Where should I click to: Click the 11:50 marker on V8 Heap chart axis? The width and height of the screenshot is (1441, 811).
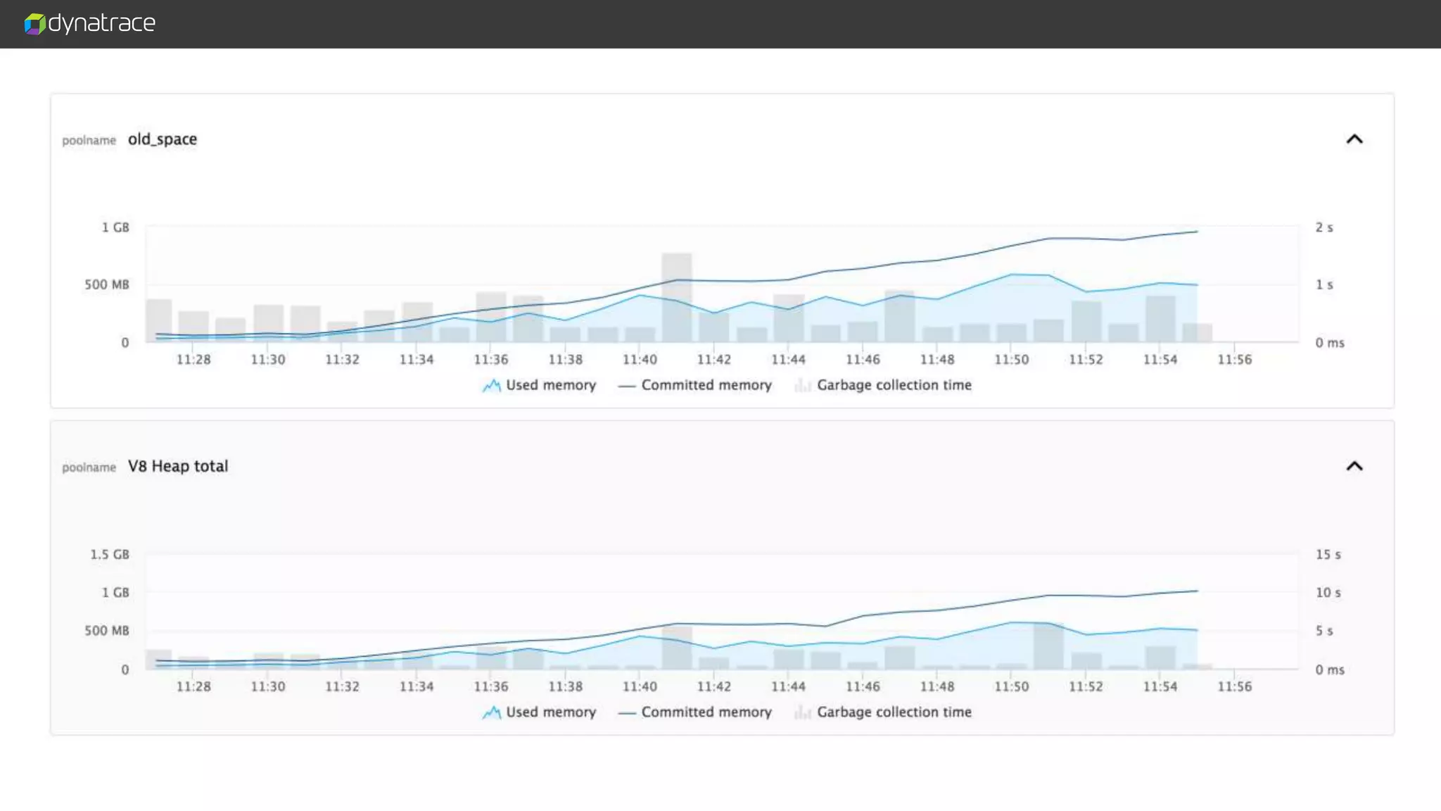click(x=1011, y=686)
